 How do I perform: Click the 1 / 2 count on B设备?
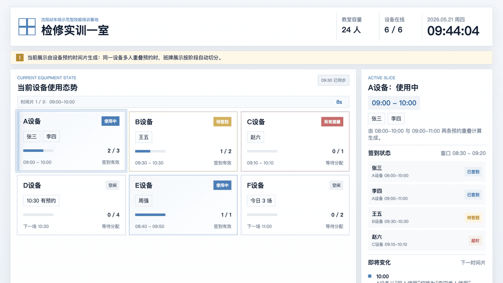226,151
